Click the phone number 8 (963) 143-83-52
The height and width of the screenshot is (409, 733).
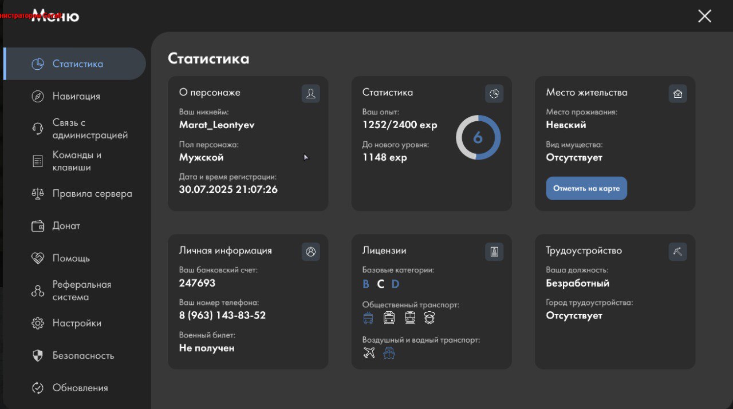click(222, 315)
